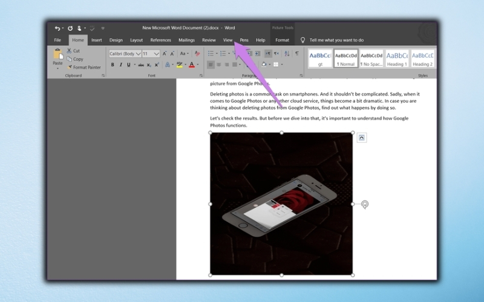Toggle Align Left paragraph alignment
Image resolution: width=484 pixels, height=302 pixels.
pyautogui.click(x=211, y=65)
